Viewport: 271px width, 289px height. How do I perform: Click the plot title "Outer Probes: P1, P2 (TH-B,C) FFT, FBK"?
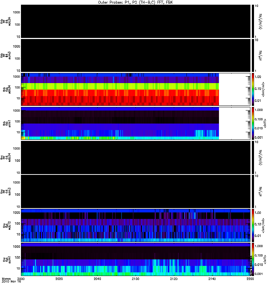pos(135,3)
